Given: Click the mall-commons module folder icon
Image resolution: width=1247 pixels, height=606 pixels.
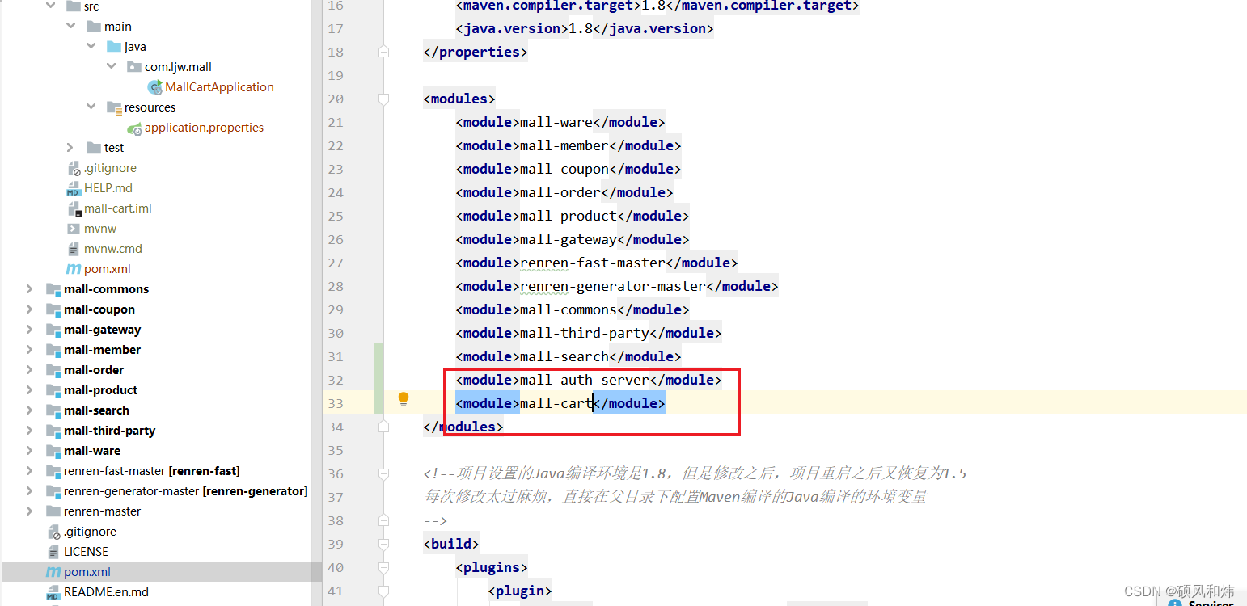Looking at the screenshot, I should pos(53,289).
